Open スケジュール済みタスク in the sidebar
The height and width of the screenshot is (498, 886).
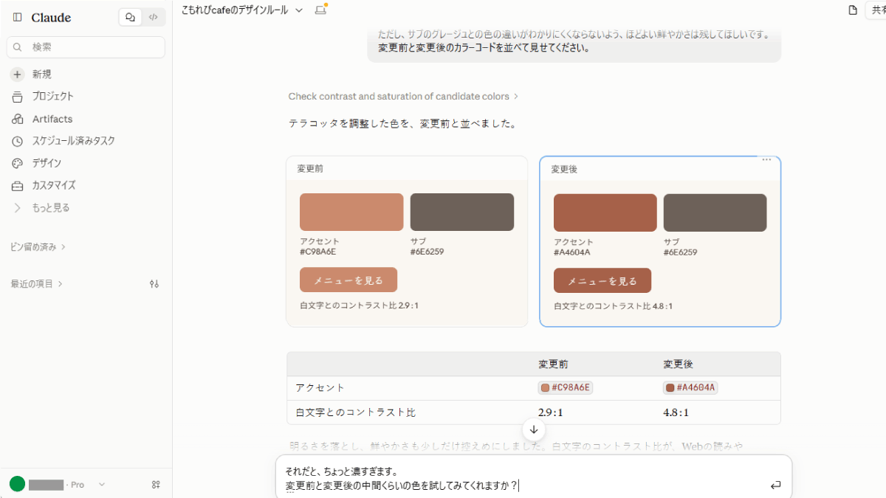tap(86, 141)
